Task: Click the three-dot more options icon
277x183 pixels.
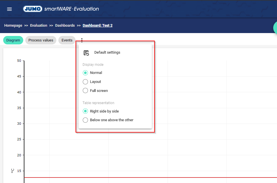Action: [x=82, y=40]
